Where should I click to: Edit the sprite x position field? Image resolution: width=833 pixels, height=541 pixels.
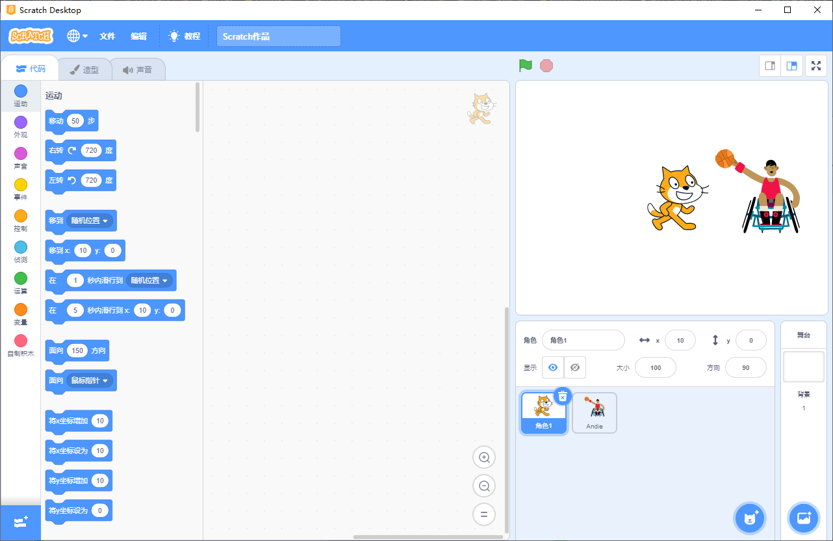[680, 340]
